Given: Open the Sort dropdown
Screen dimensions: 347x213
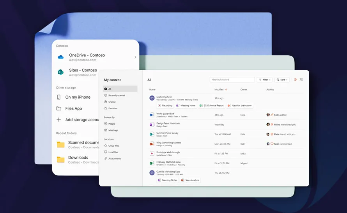Looking at the screenshot, I should point(282,80).
